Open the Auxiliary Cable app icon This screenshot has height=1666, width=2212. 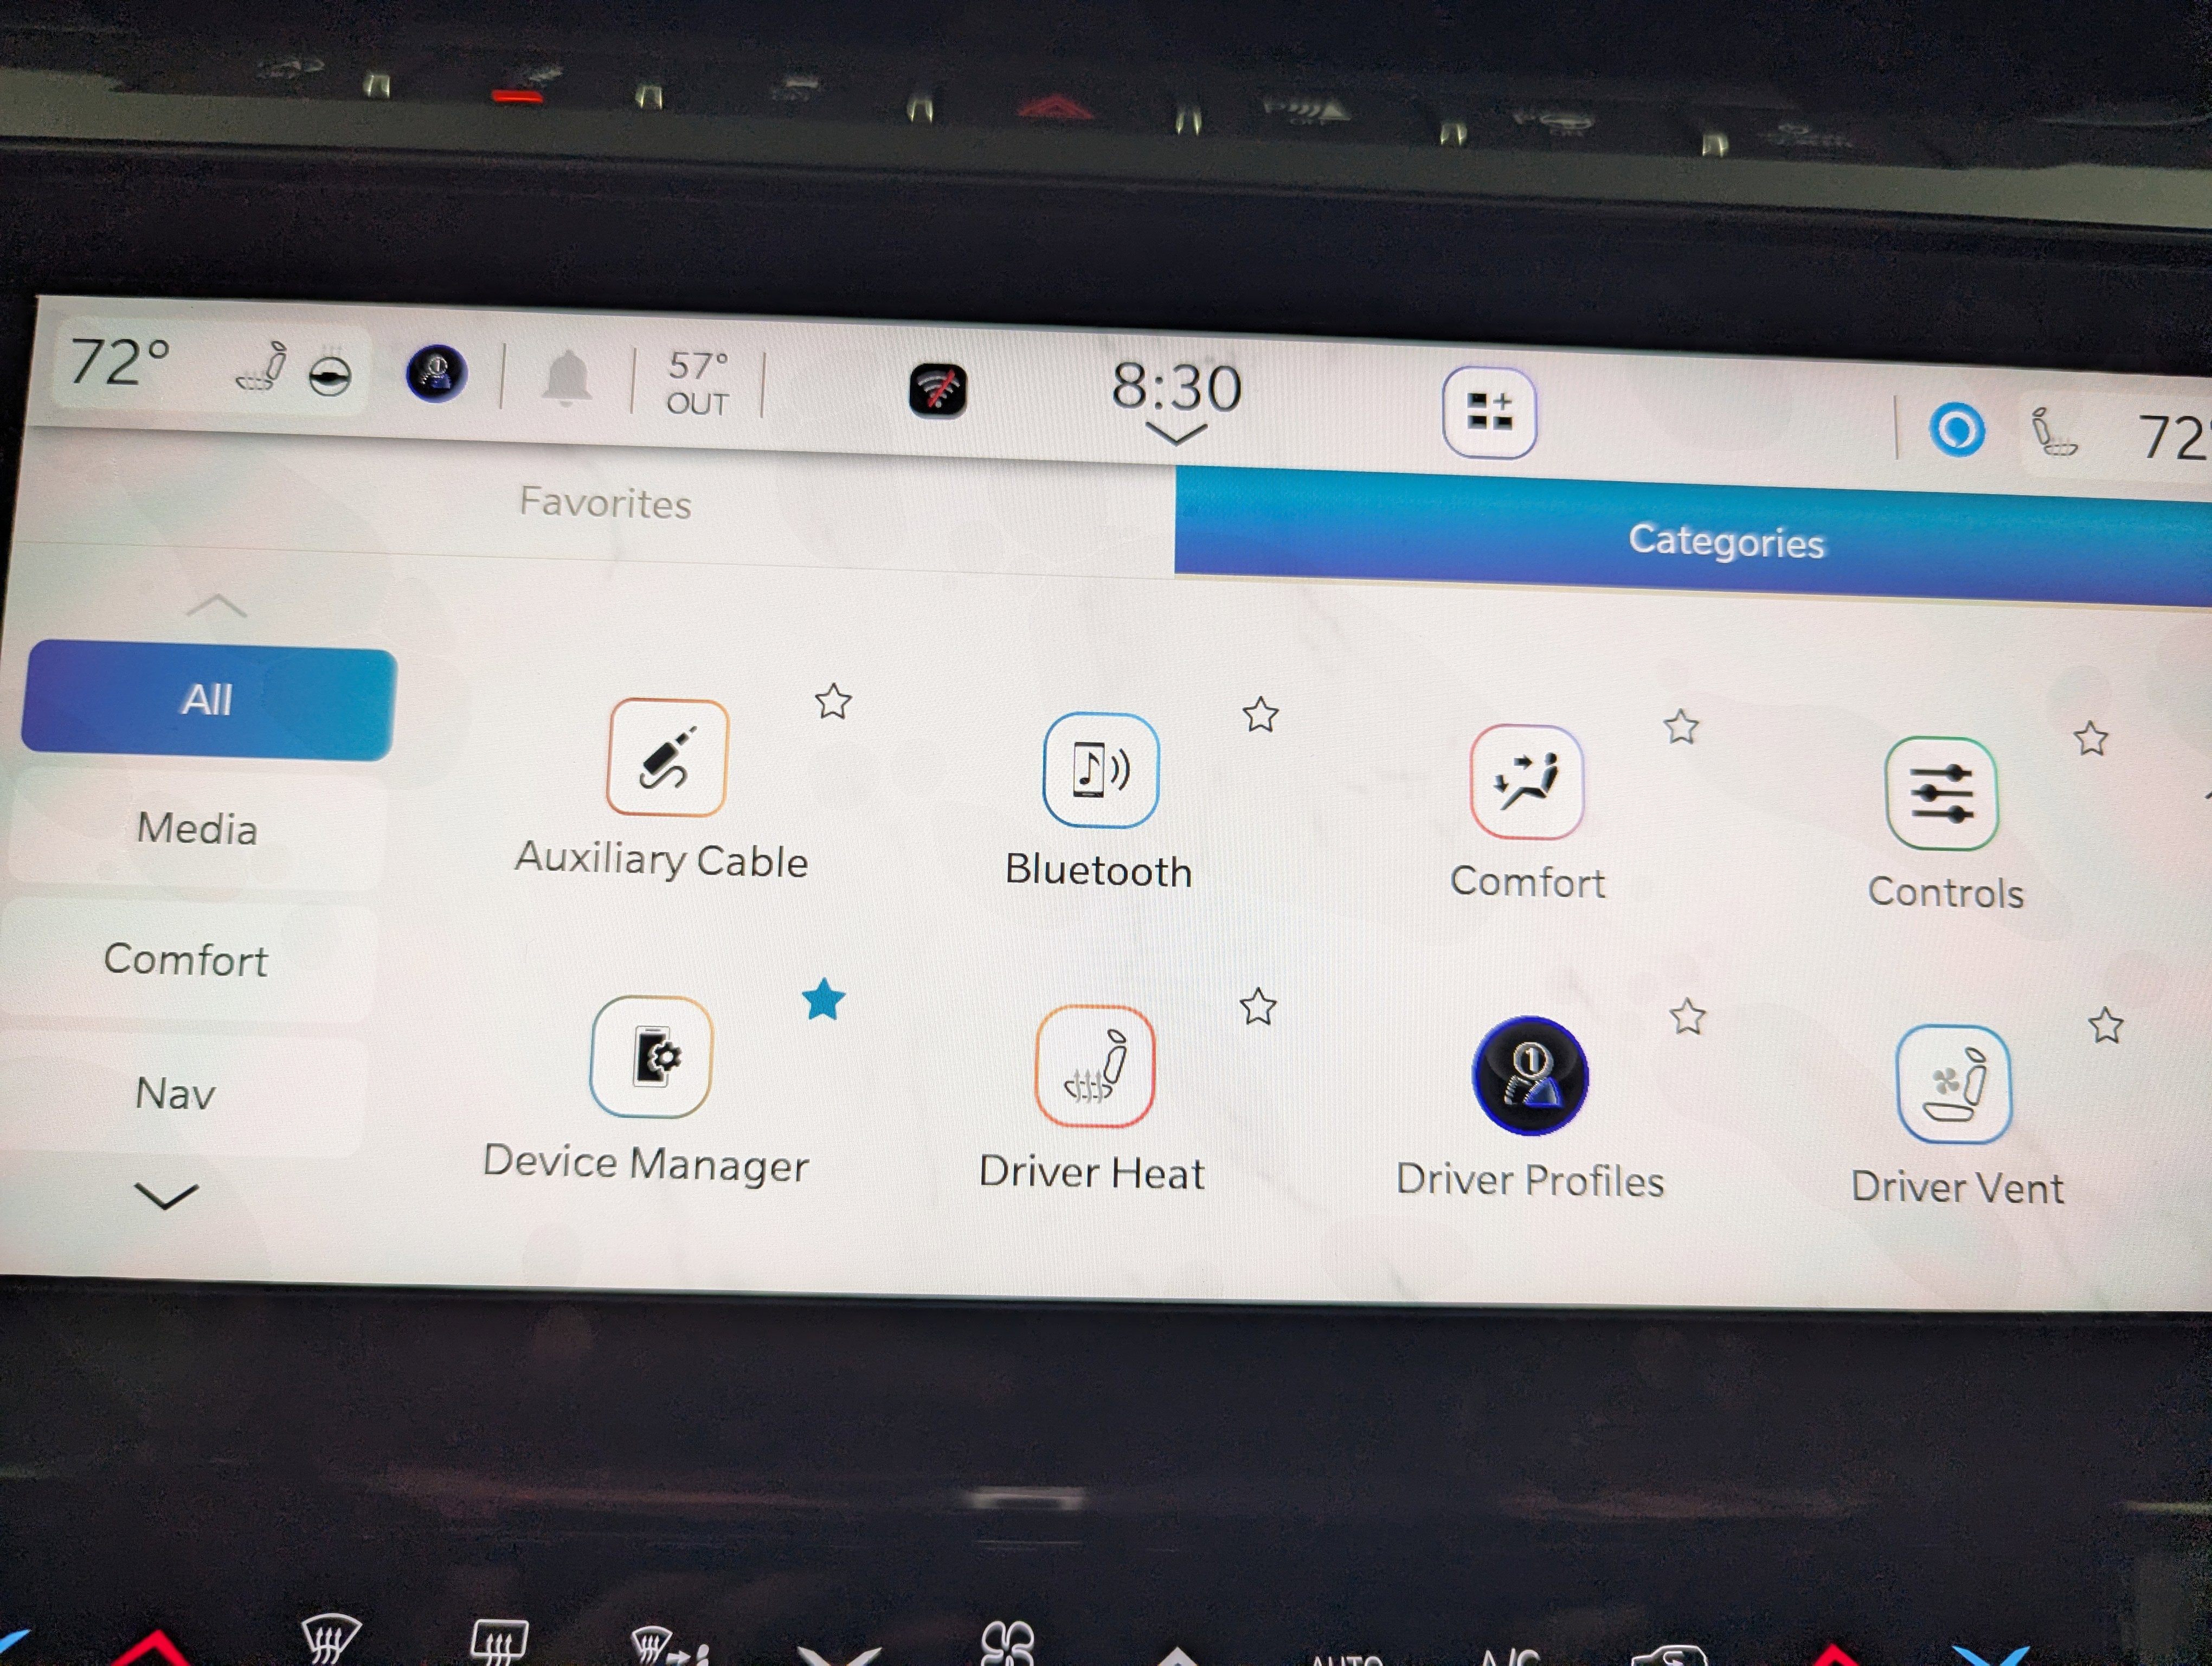tap(667, 758)
